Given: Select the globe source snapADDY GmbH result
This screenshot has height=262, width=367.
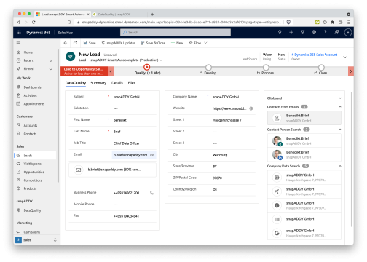Looking at the screenshot, I should (304, 178).
